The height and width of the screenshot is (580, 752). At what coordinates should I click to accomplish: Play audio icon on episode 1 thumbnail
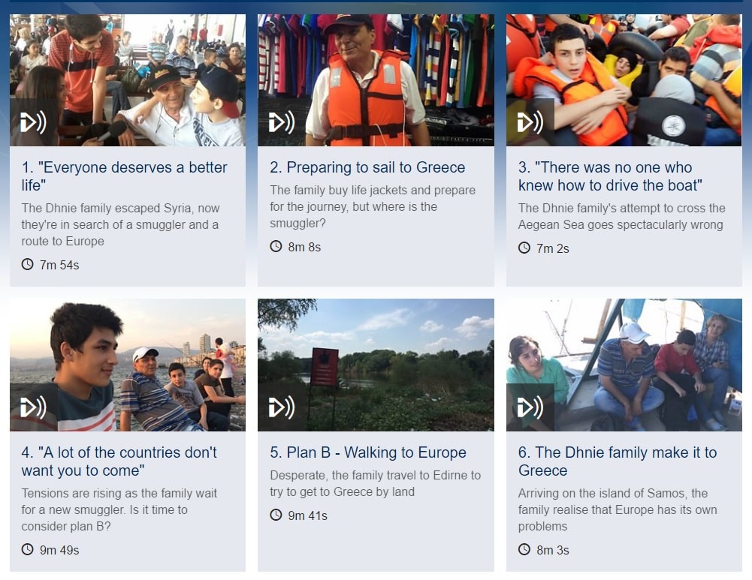pos(34,122)
